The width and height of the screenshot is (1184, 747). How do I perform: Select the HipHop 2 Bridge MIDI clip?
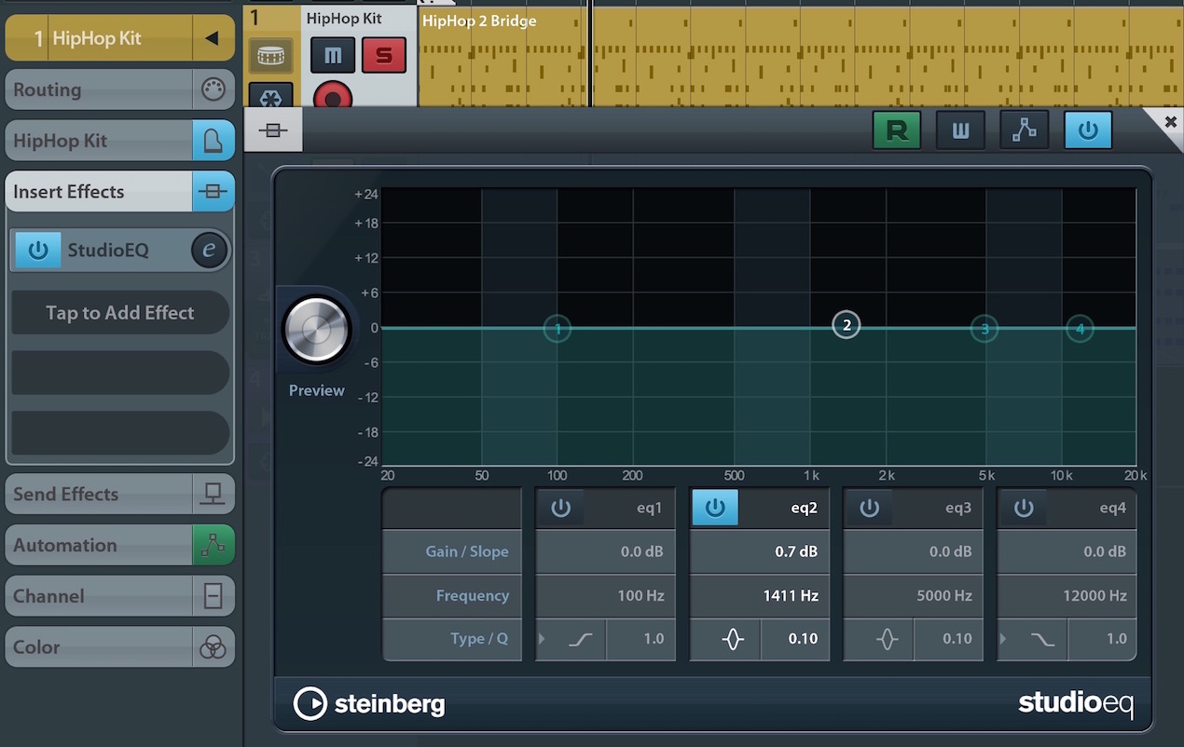point(801,56)
